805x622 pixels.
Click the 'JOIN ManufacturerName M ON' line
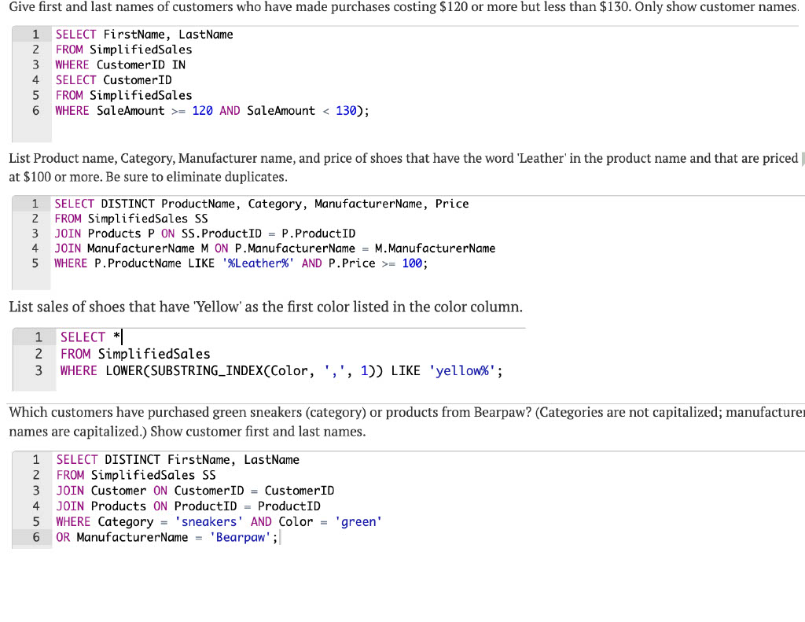click(274, 248)
